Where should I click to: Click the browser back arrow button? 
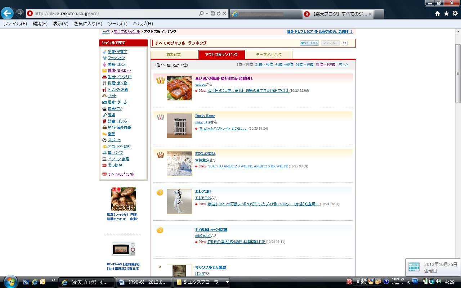(x=7, y=13)
